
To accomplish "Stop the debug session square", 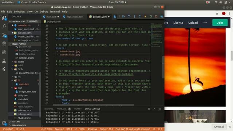I will 156,16.
